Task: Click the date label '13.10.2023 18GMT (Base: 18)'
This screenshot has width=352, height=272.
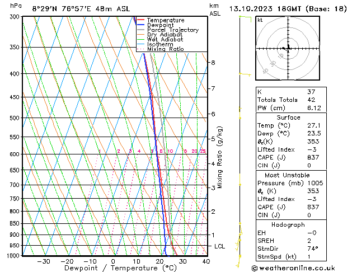Action: (288, 9)
